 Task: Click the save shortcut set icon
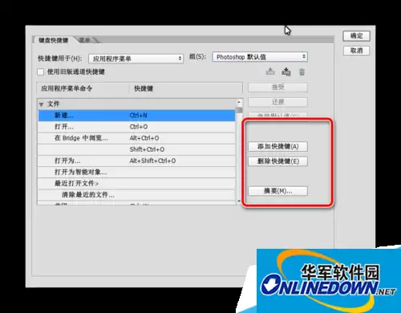click(270, 71)
